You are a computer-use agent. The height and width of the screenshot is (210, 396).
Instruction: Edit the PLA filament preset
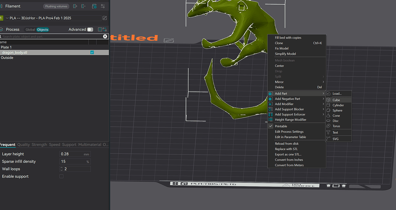(105, 18)
